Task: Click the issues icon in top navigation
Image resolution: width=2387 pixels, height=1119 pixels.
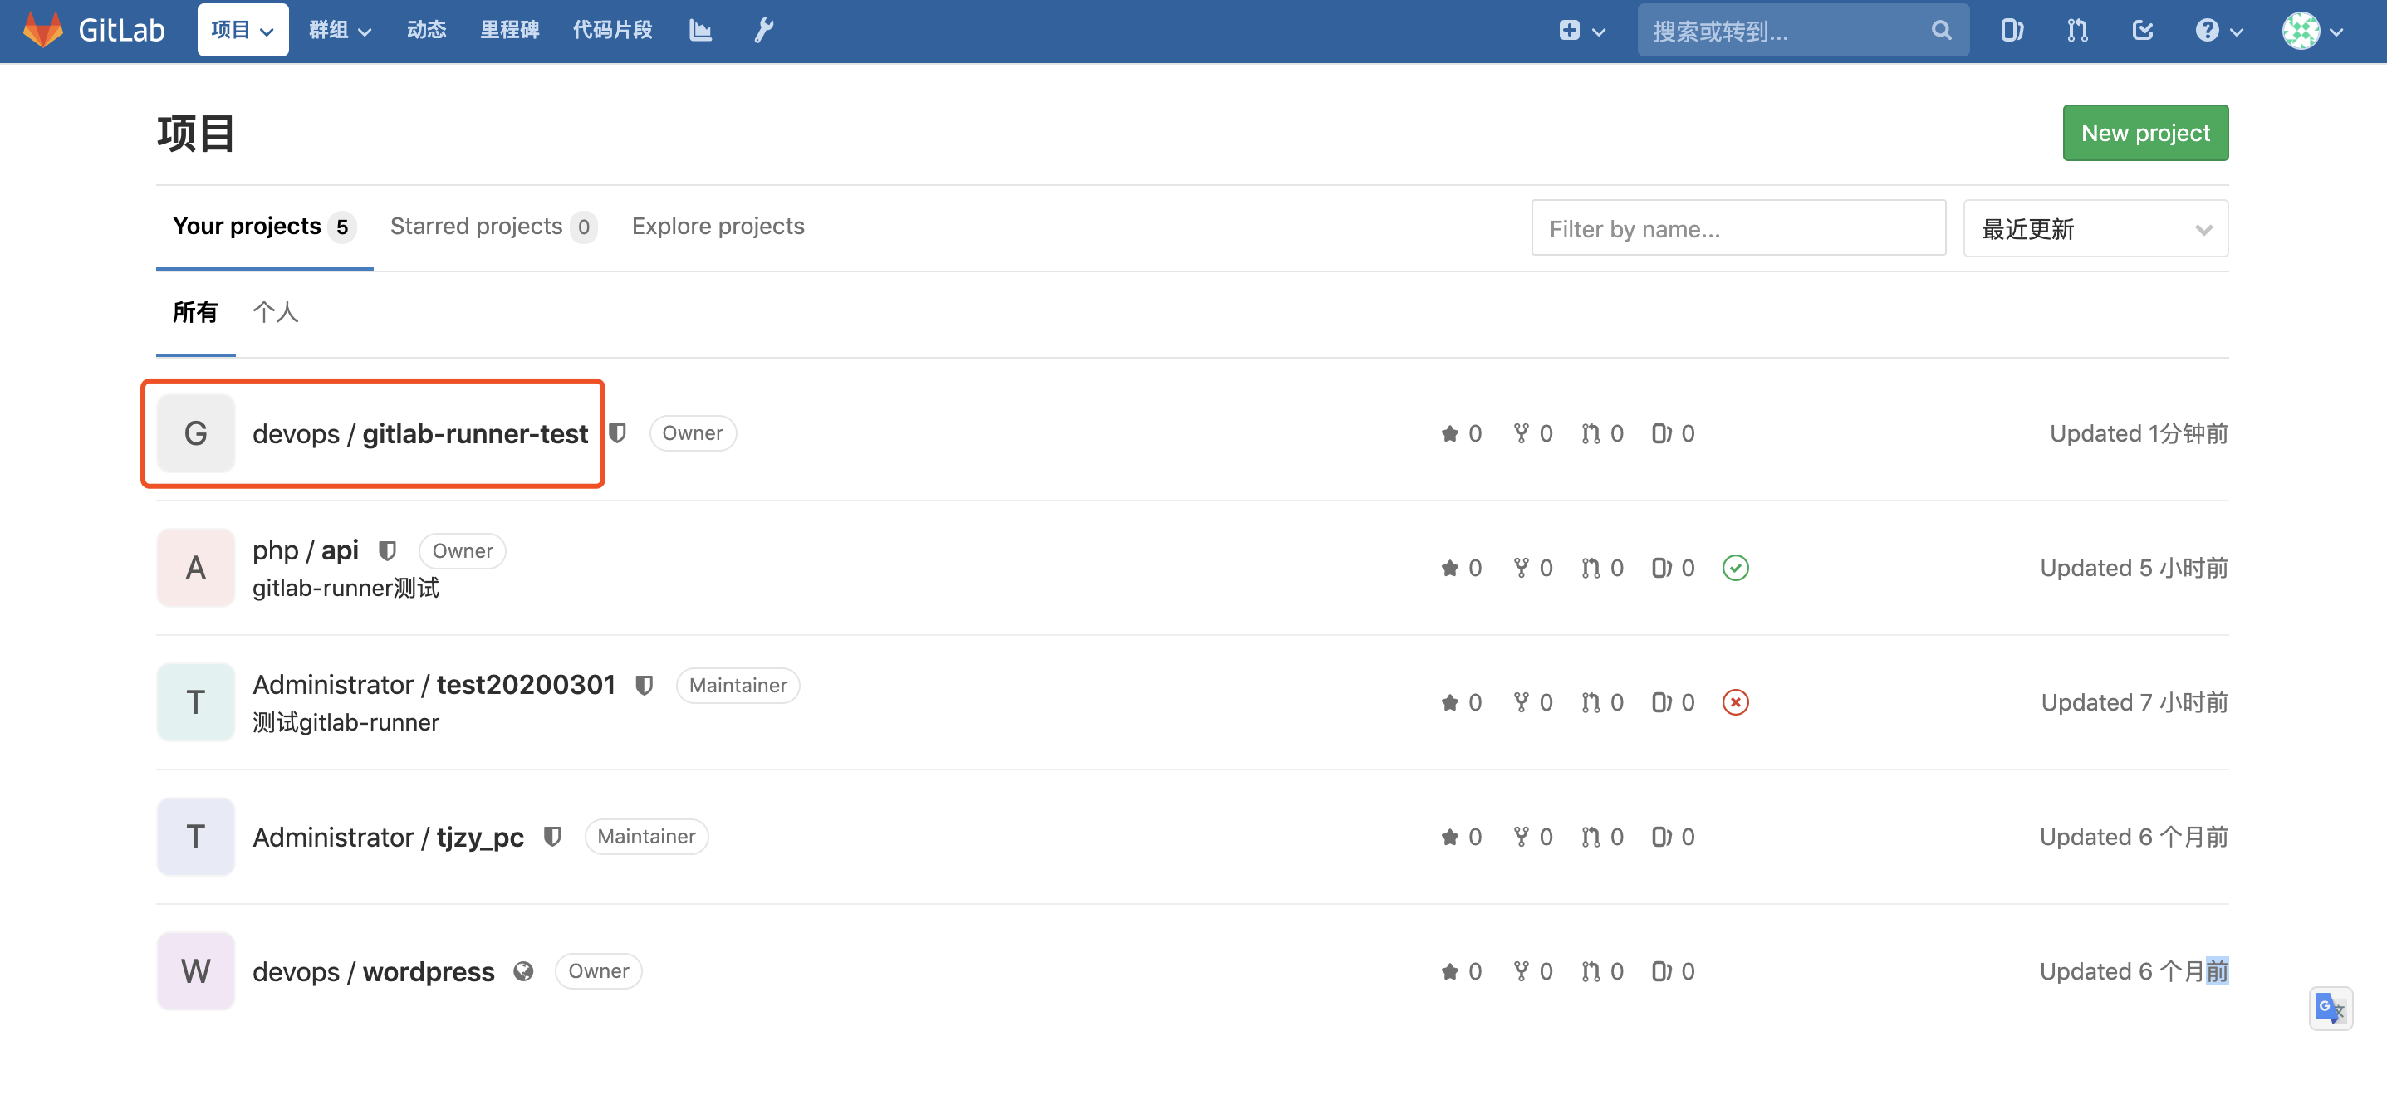Action: click(x=2012, y=30)
